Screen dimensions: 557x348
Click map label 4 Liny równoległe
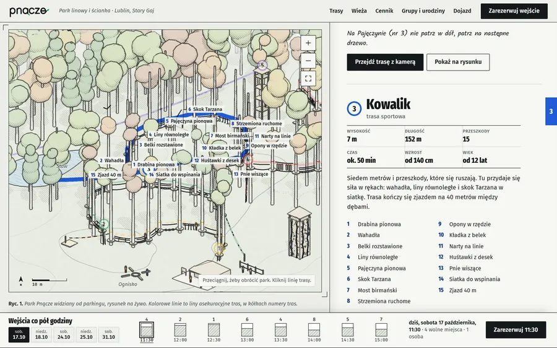coord(169,135)
